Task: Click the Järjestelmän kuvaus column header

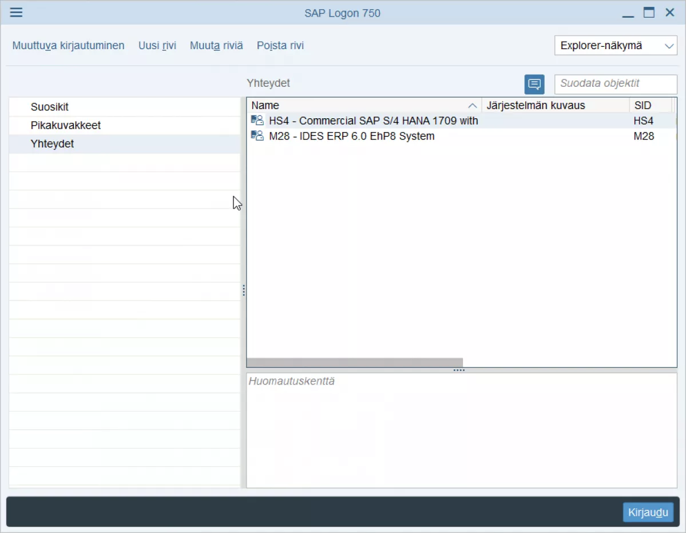Action: point(555,105)
